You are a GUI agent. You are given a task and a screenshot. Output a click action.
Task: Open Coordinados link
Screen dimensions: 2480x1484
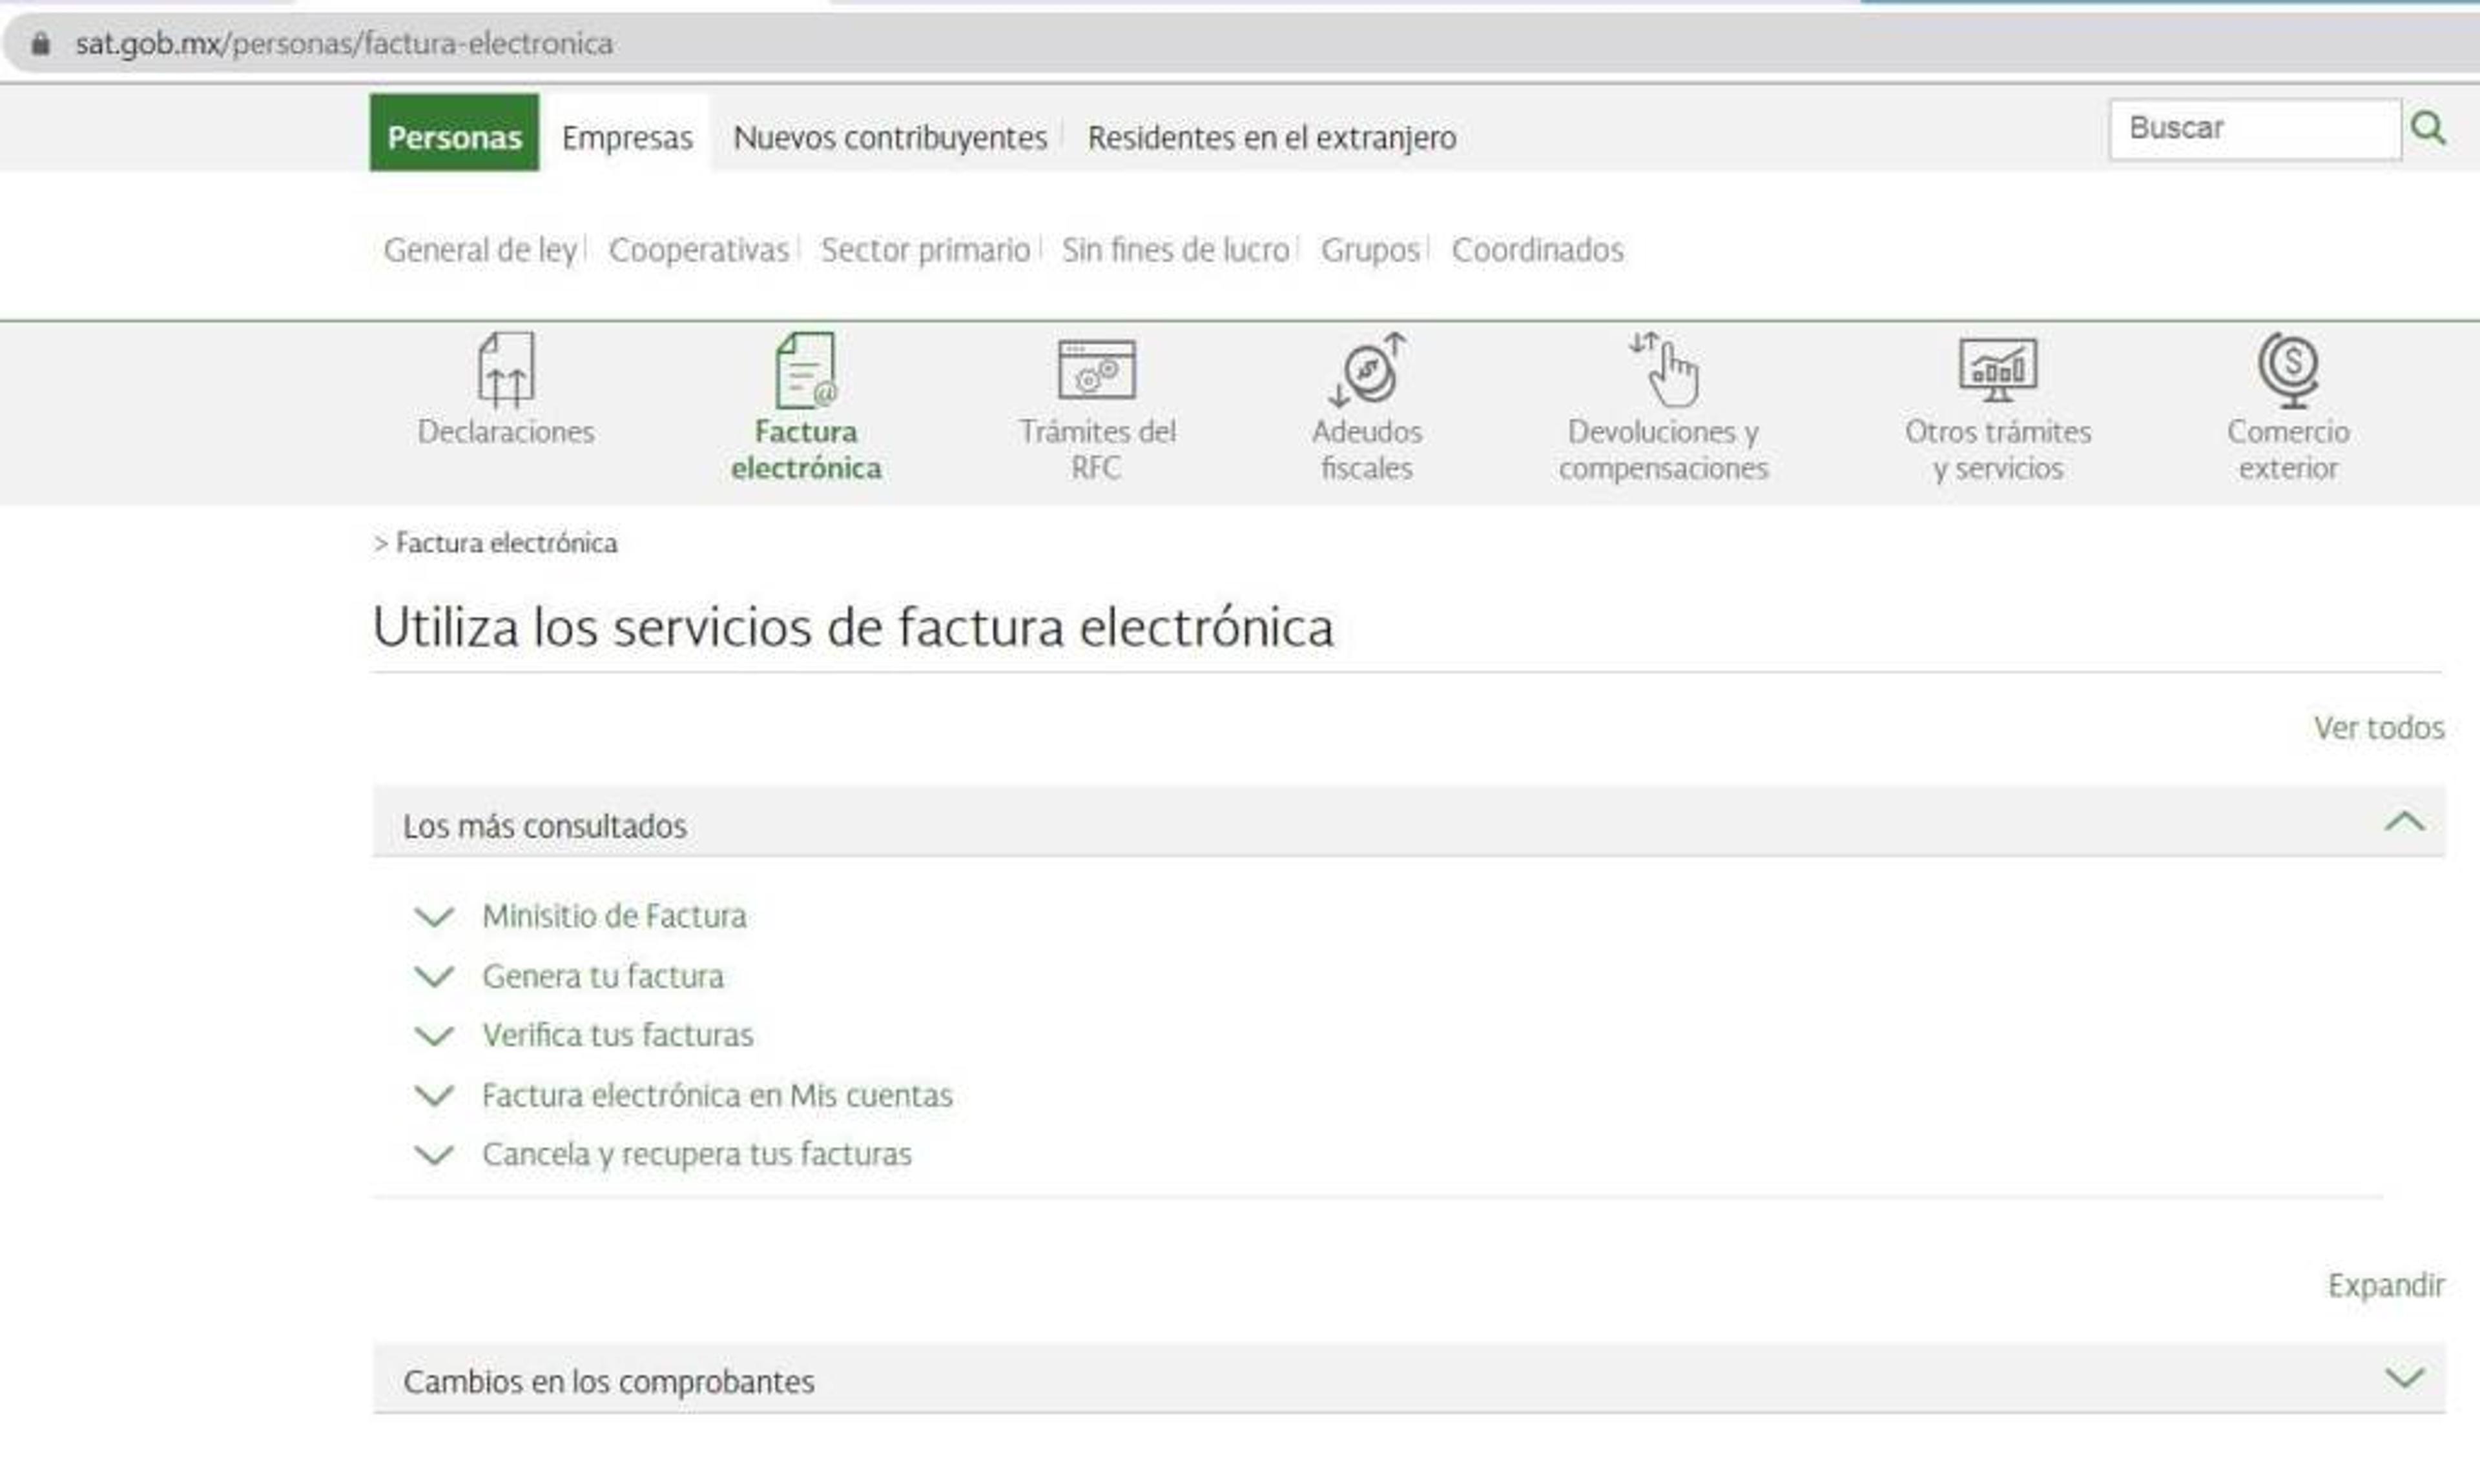click(1538, 250)
